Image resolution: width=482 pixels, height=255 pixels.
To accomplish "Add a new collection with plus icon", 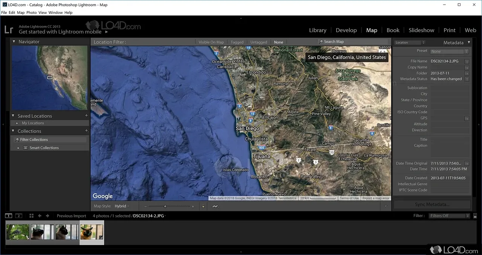I will 86,131.
